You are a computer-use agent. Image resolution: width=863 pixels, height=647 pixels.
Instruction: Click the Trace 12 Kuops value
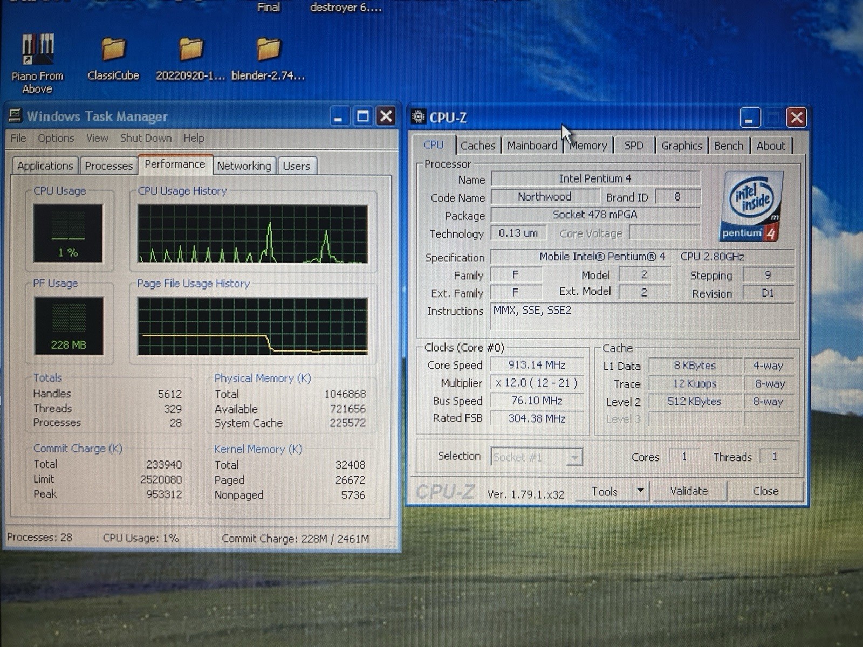pos(695,384)
